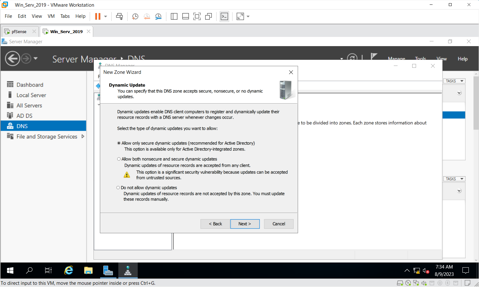The height and width of the screenshot is (287, 479).
Task: Revert VM to previous snapshot
Action: [x=147, y=17]
